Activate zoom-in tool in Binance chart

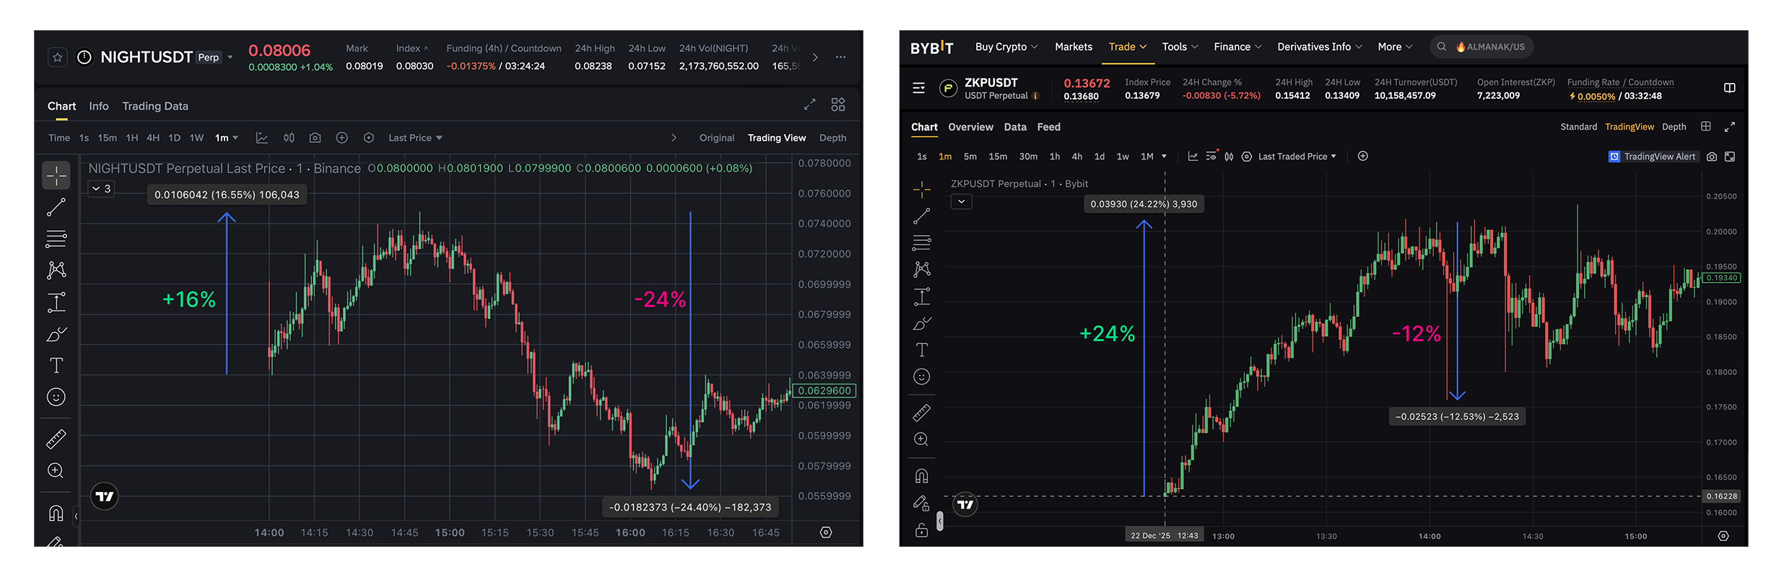pos(56,471)
